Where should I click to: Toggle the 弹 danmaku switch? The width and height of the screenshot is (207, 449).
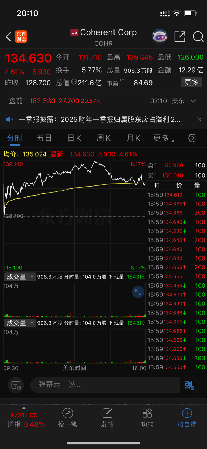189,385
